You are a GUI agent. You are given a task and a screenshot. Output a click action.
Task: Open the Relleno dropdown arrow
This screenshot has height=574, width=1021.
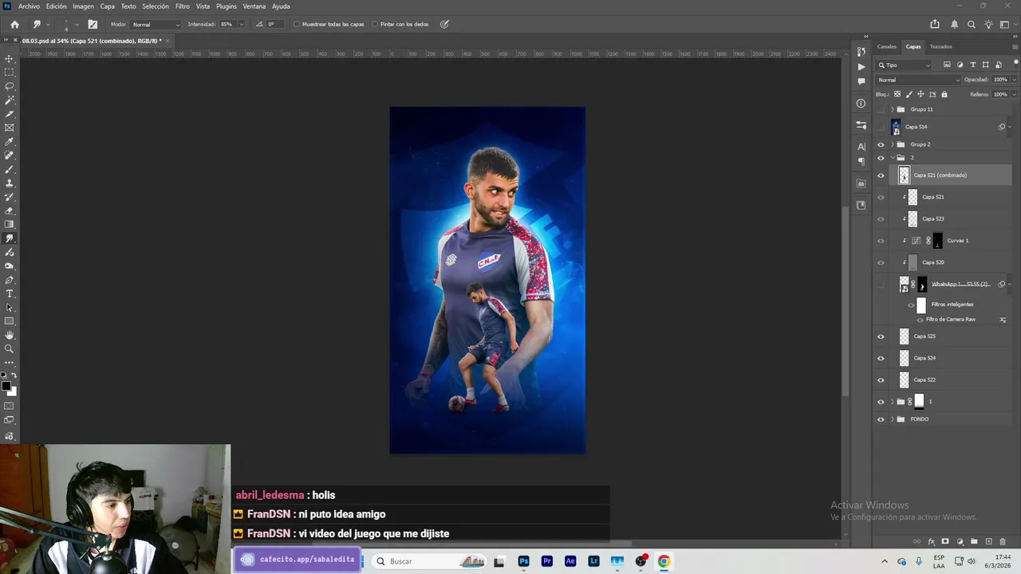[x=1014, y=94]
